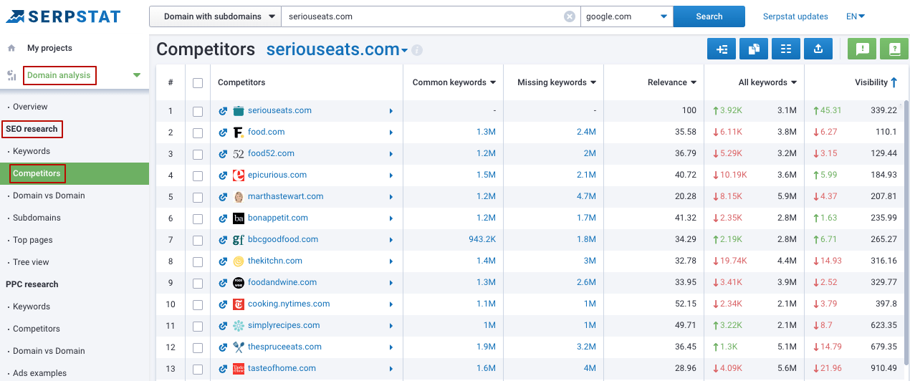This screenshot has width=910, height=381.
Task: Open external link icon for food52.com
Action: (x=223, y=154)
